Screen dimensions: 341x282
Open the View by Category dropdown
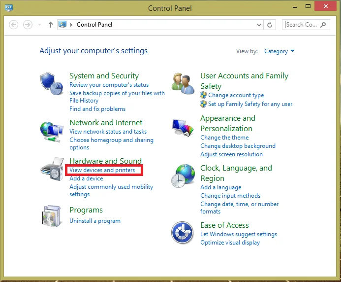pos(279,51)
